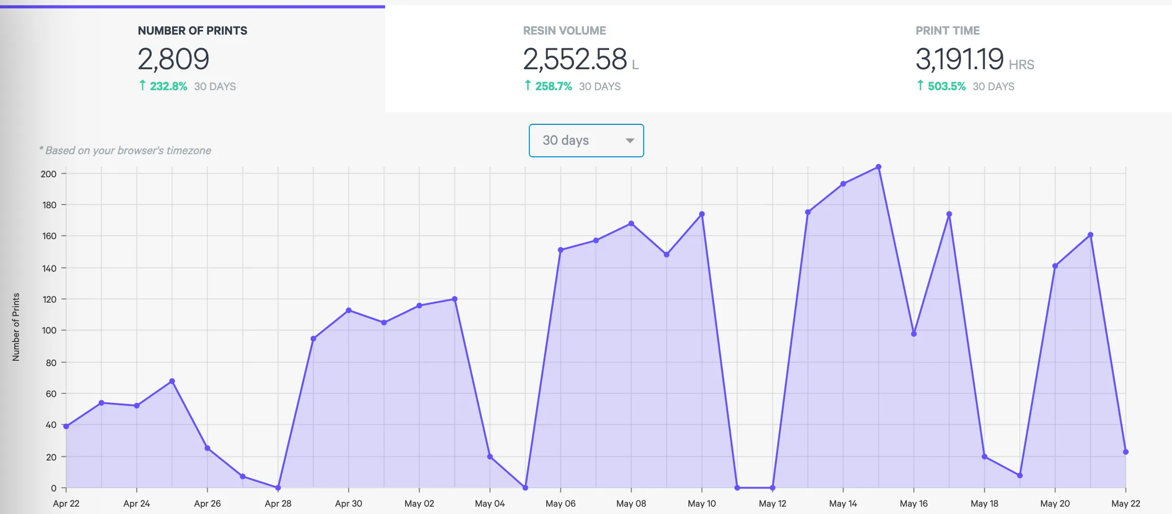Click the 503.5% increase percentage
The width and height of the screenshot is (1172, 514).
[946, 86]
